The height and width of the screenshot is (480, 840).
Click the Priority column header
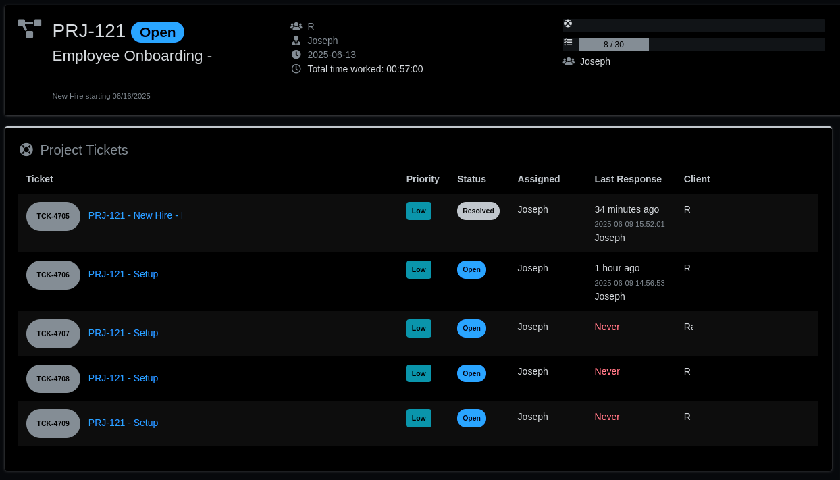pos(423,179)
